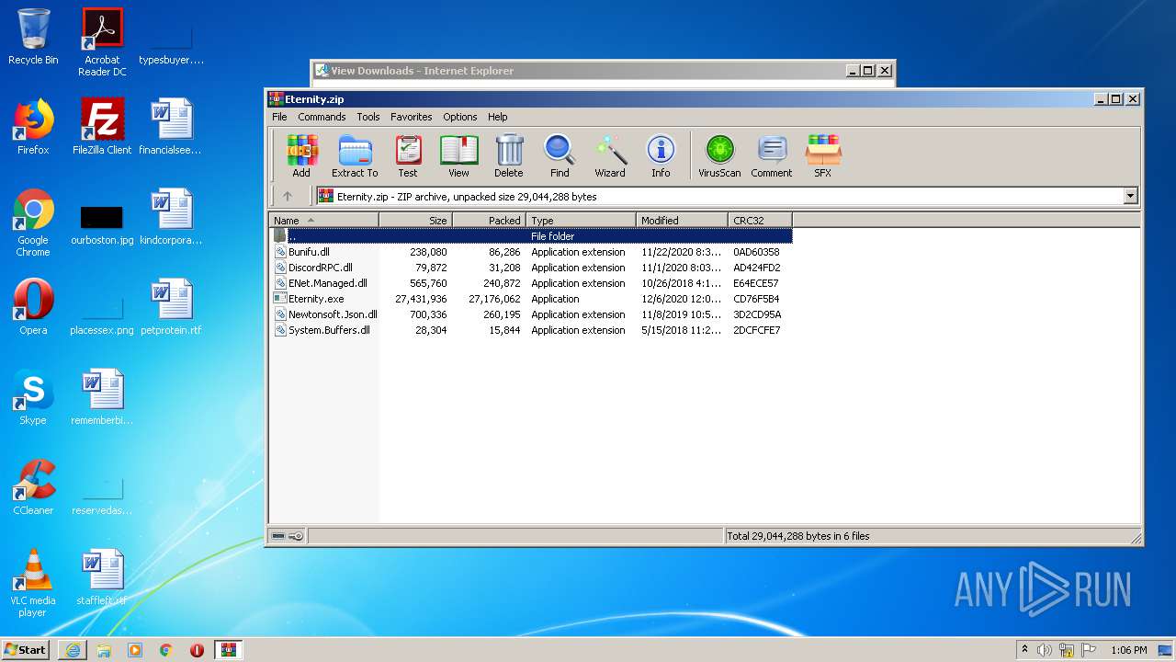Click the Delete toolbar icon
The height and width of the screenshot is (662, 1176).
(x=509, y=155)
